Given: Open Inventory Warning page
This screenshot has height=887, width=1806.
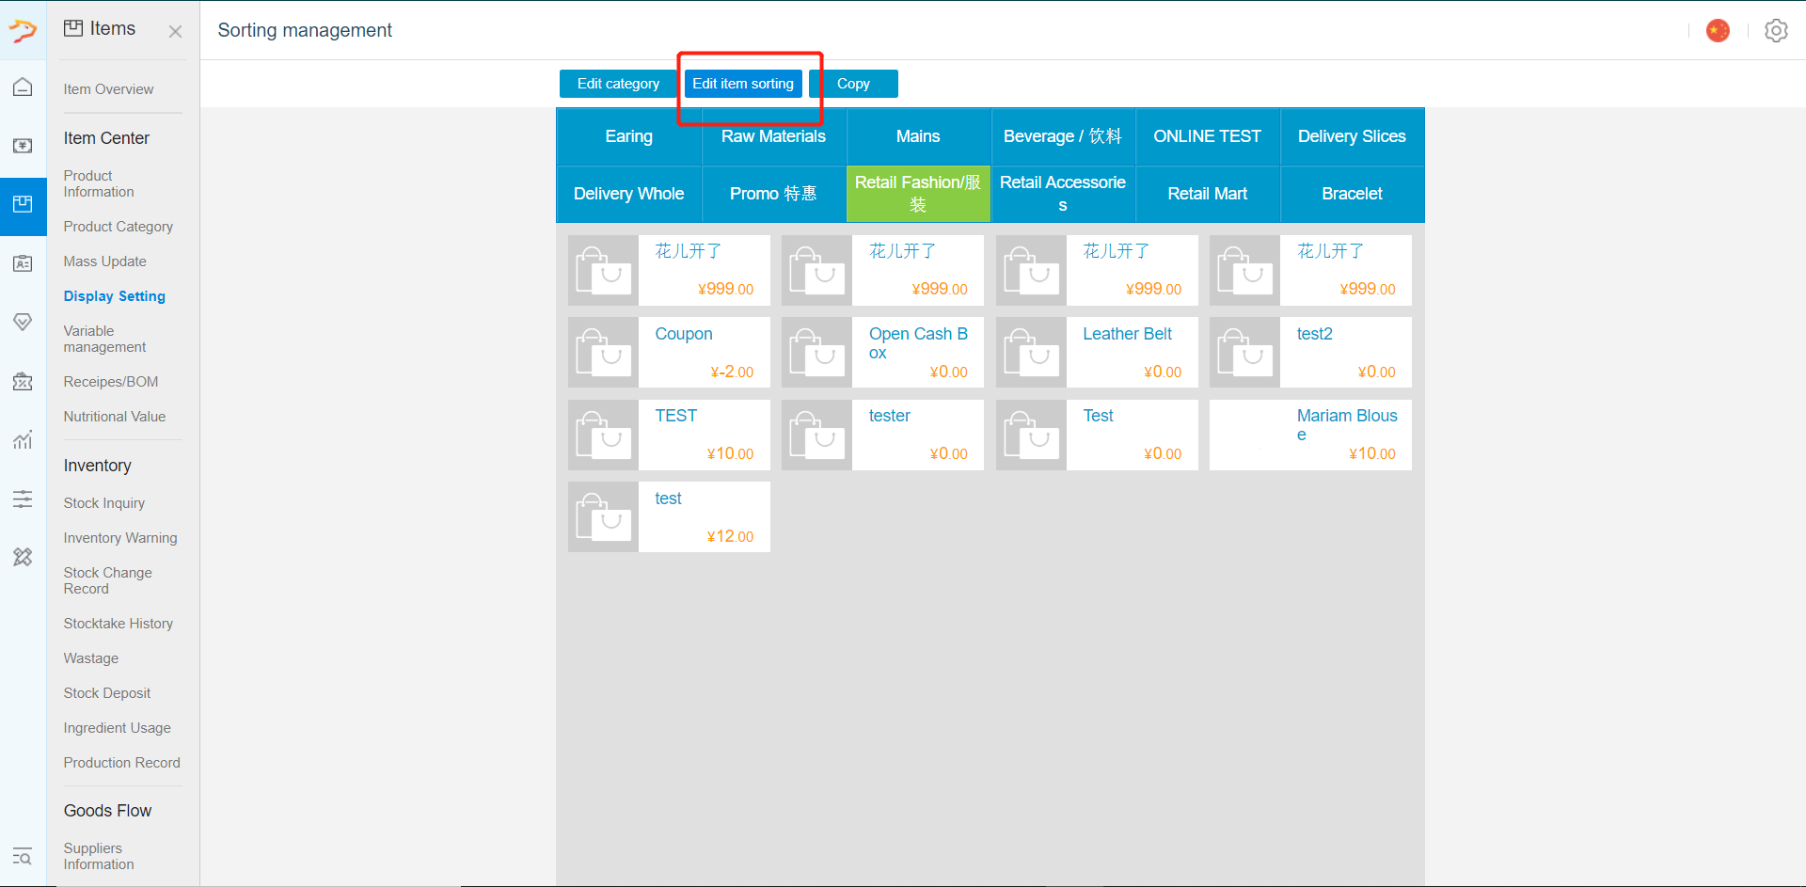Looking at the screenshot, I should pos(120,538).
